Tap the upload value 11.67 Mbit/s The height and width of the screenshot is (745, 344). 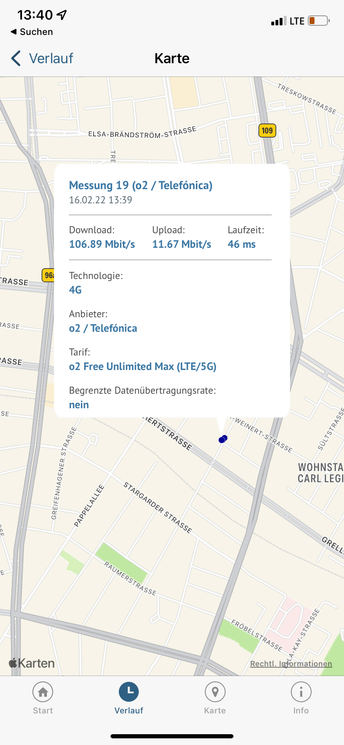[182, 244]
